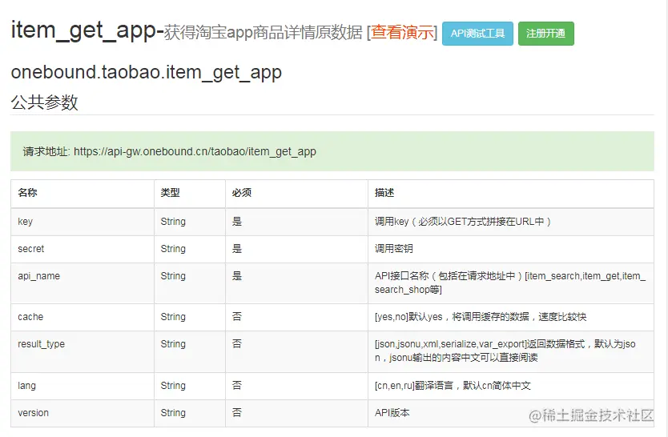Click the String type cell in result_type row
The width and height of the screenshot is (668, 437).
coord(190,351)
